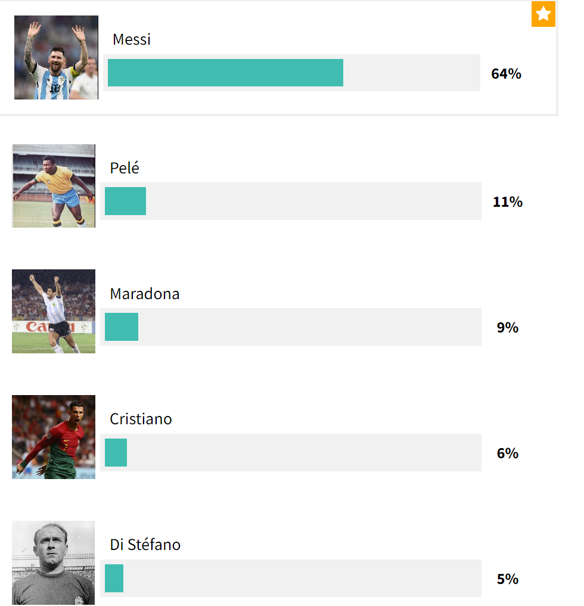Click Cristiano's teal vote progress bar
The image size is (584, 606).
click(116, 453)
